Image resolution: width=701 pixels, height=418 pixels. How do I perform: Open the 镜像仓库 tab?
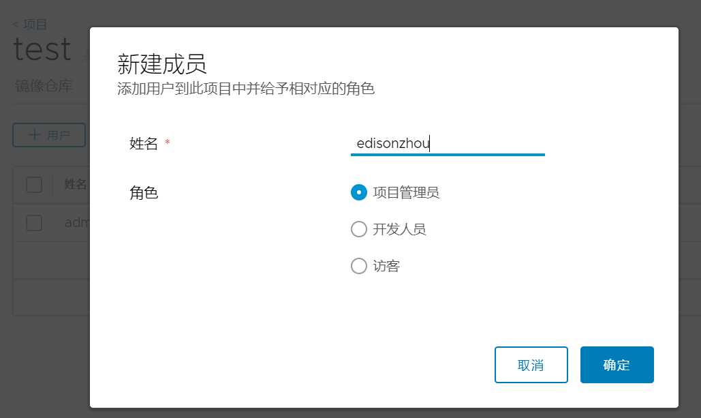[44, 87]
